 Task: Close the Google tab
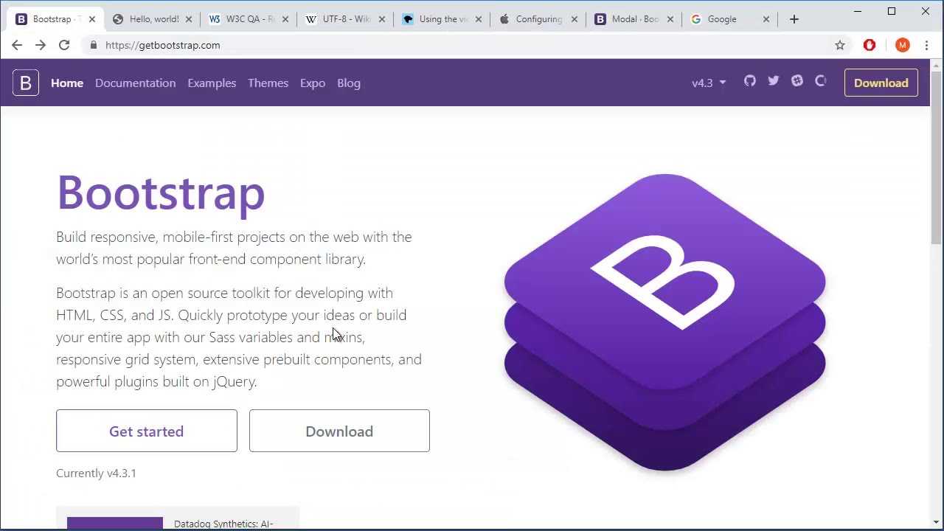click(x=766, y=19)
